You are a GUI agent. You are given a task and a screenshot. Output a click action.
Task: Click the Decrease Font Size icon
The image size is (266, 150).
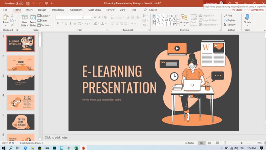point(99,17)
